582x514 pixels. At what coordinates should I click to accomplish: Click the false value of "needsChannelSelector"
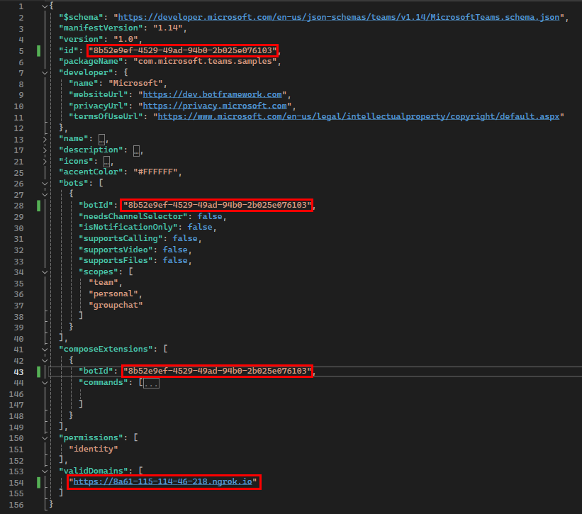click(210, 216)
